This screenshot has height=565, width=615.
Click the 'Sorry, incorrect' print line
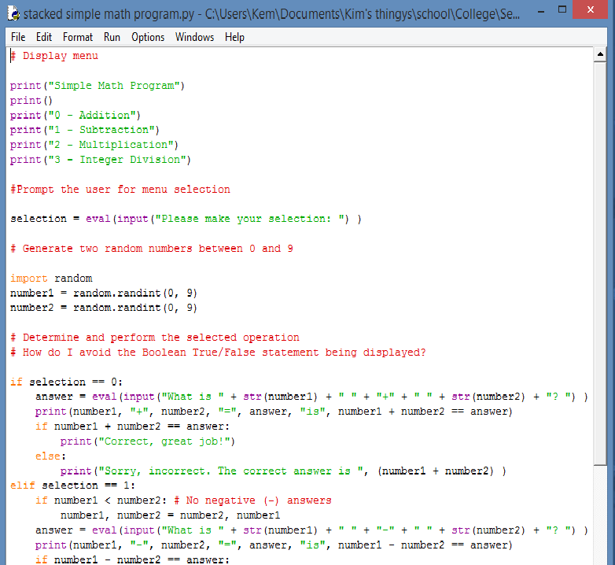tap(283, 471)
